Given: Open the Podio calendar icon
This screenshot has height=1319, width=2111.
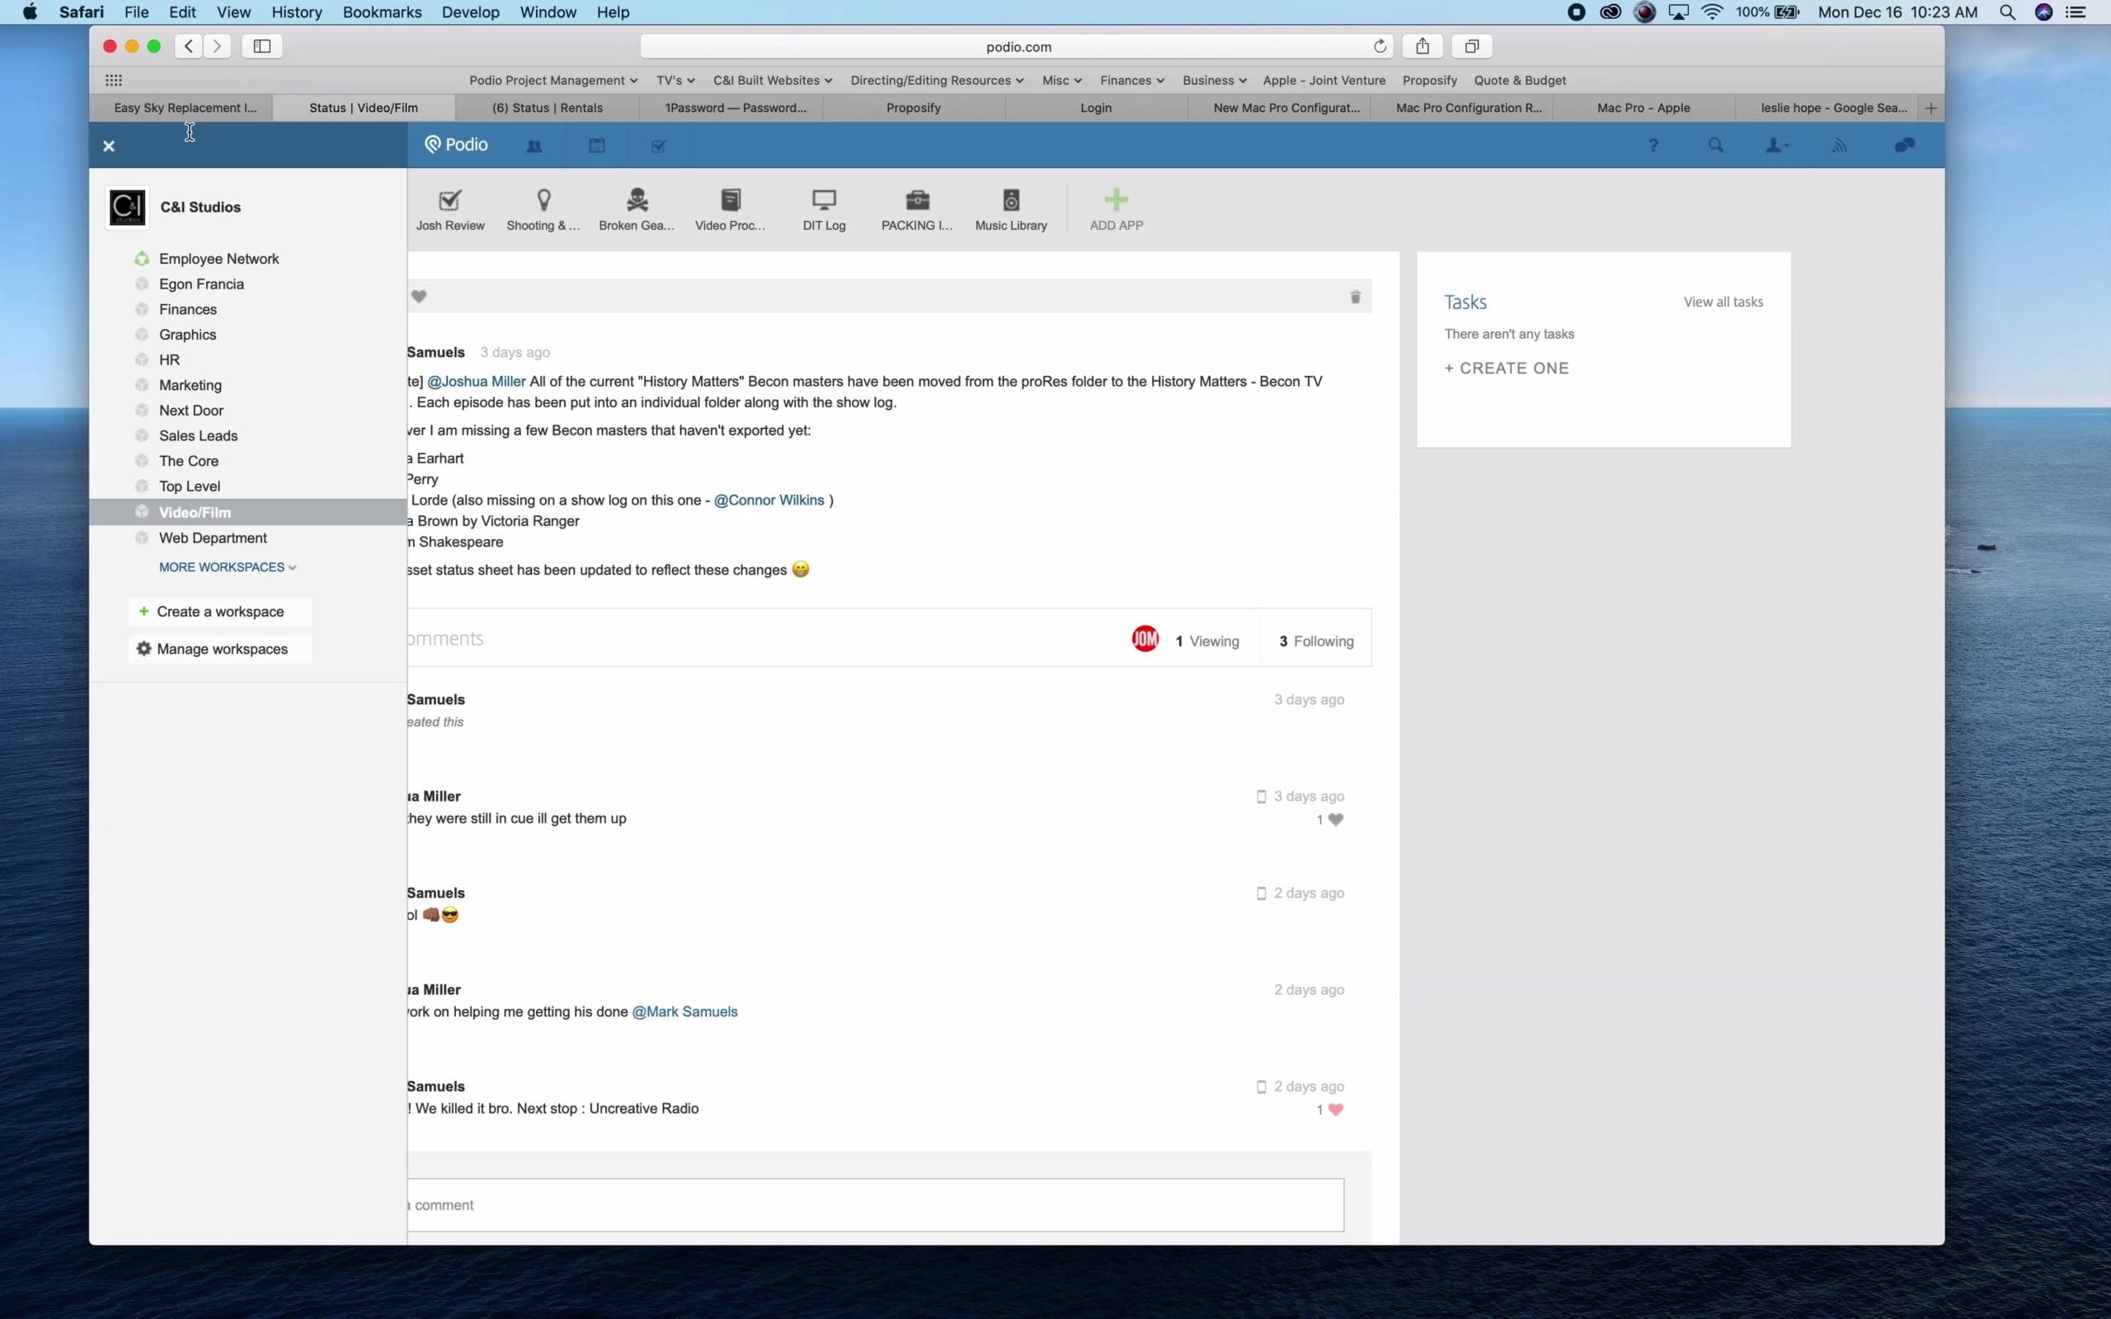Looking at the screenshot, I should point(597,146).
